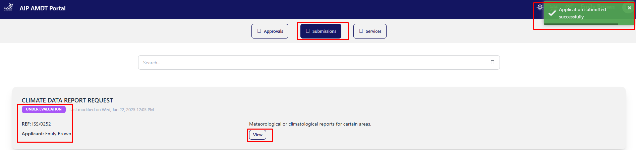
Task: Click the "Application submitted successfully" message
Action: point(582,13)
